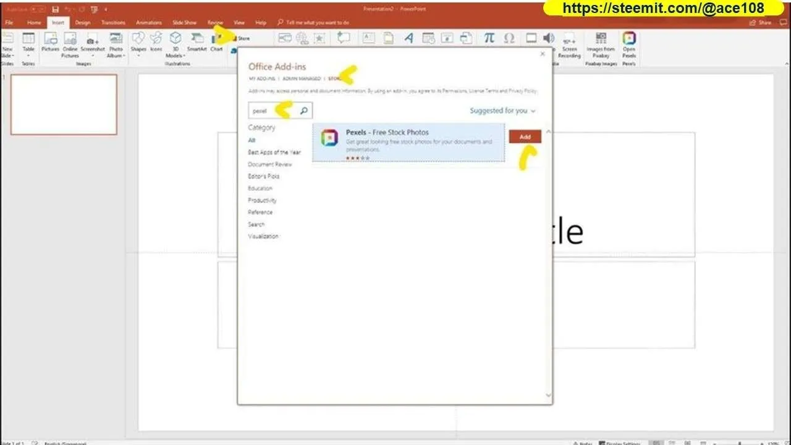Screen dimensions: 791x445
Task: Open the Transitions tab
Action: (x=113, y=23)
